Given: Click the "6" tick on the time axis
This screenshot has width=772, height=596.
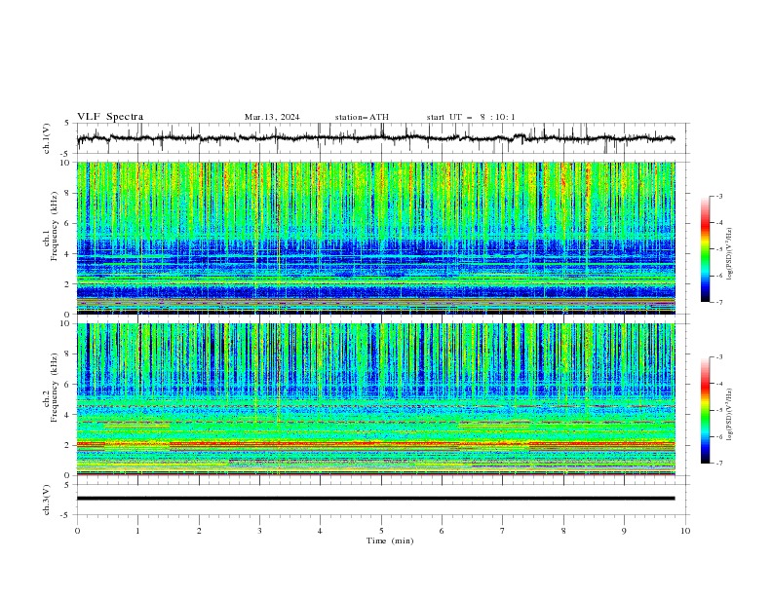Looking at the screenshot, I should pos(442,531).
